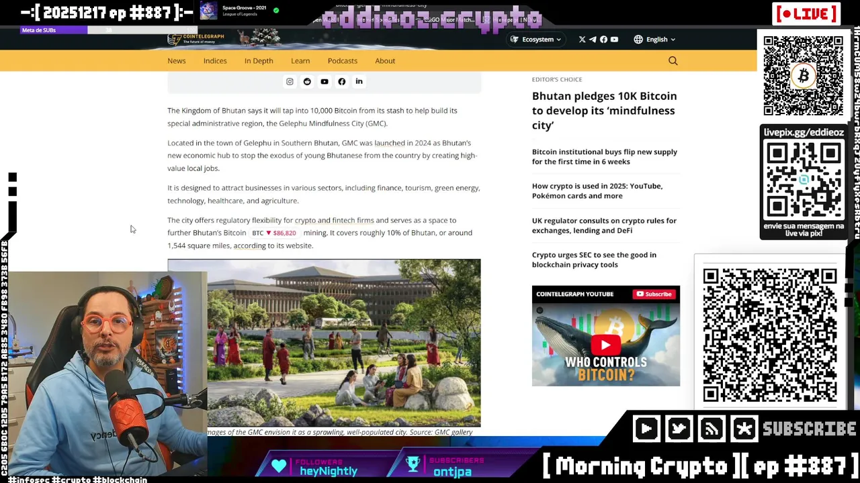Viewport: 860px width, 483px height.
Task: Click the 'ontjpa' subscriber name
Action: (452, 472)
